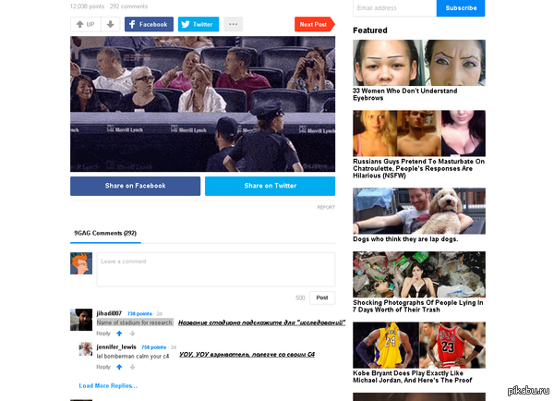
Task: Share via the small Twitter button
Action: [199, 24]
